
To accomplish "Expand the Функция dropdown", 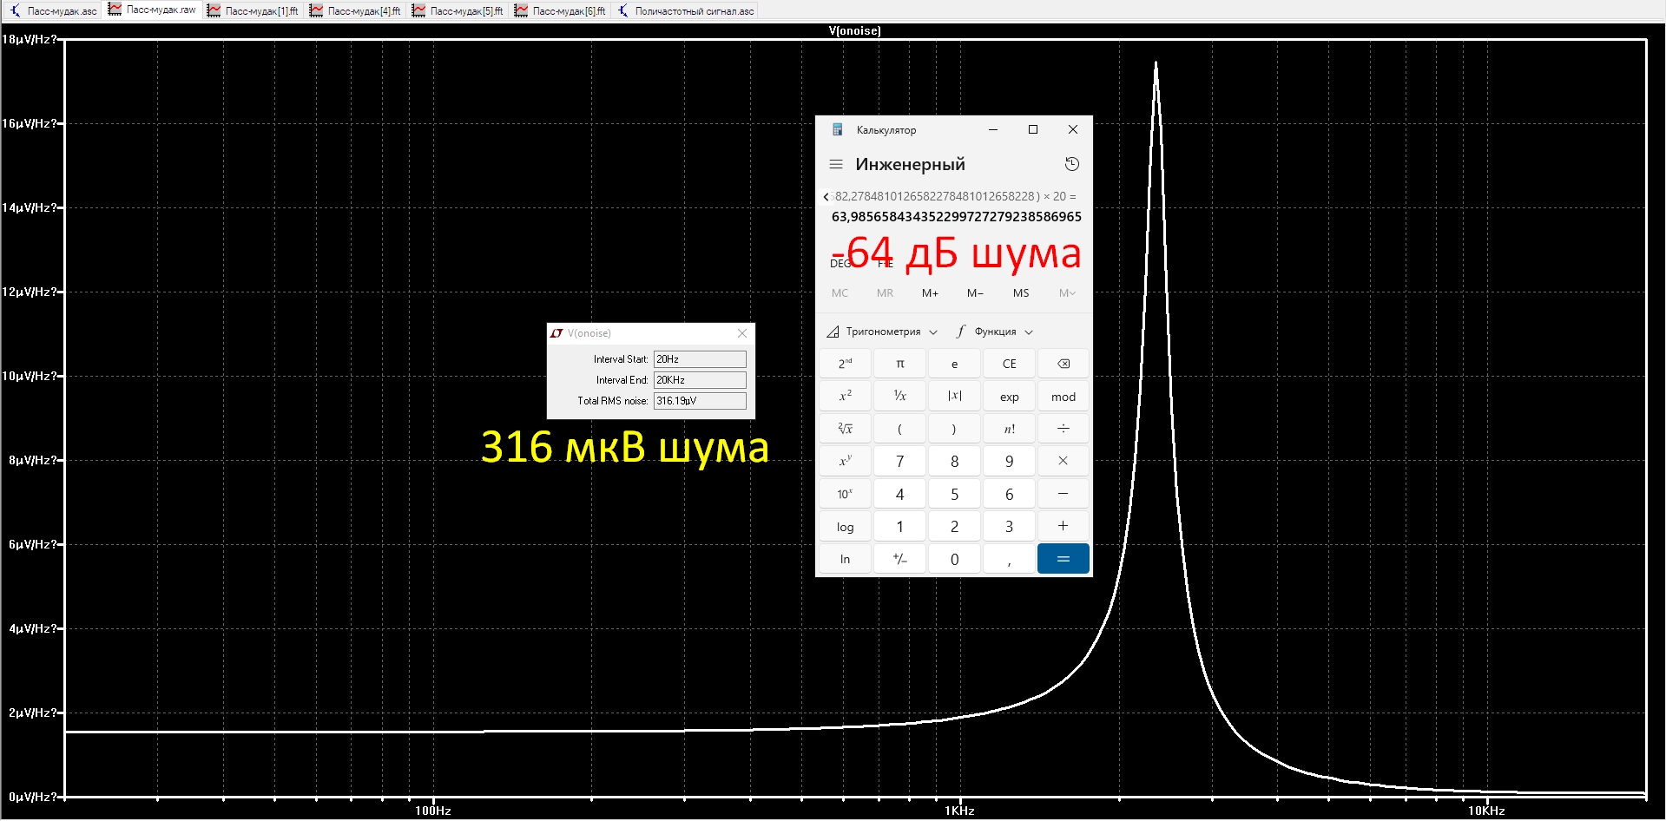I will [x=995, y=332].
